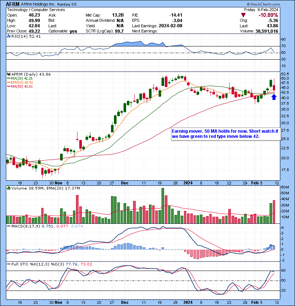Screen dimensions: 295x306
Task: Click the earnings mover annotation note
Action: point(226,134)
